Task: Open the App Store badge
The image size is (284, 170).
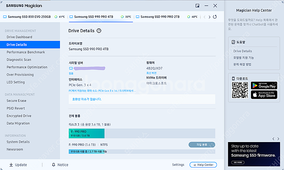Action: click(x=264, y=94)
